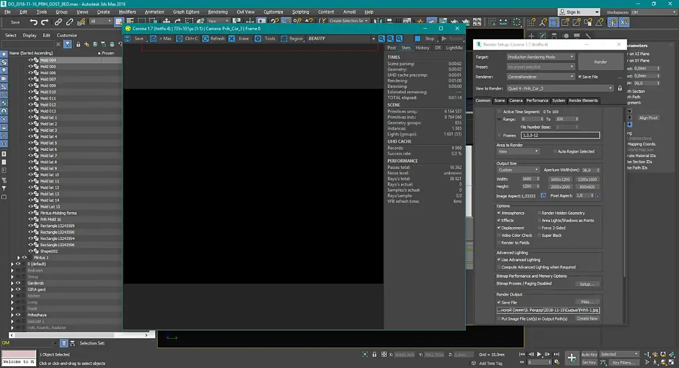Click the Frames input field

pyautogui.click(x=559, y=135)
